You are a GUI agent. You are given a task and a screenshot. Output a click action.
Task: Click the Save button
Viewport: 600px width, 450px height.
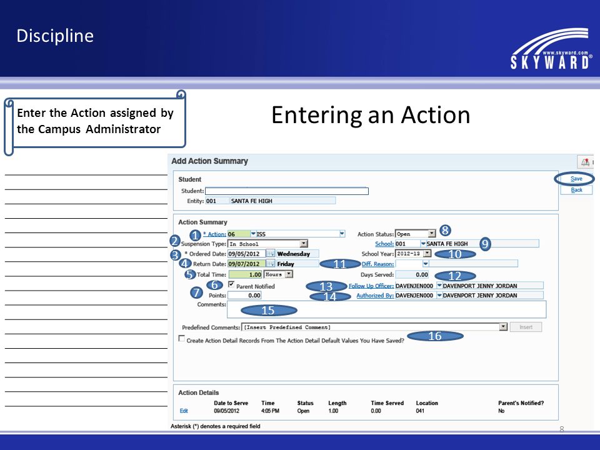pos(576,179)
